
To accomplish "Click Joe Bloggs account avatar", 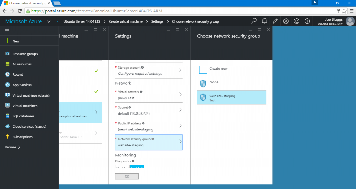I will (x=350, y=21).
